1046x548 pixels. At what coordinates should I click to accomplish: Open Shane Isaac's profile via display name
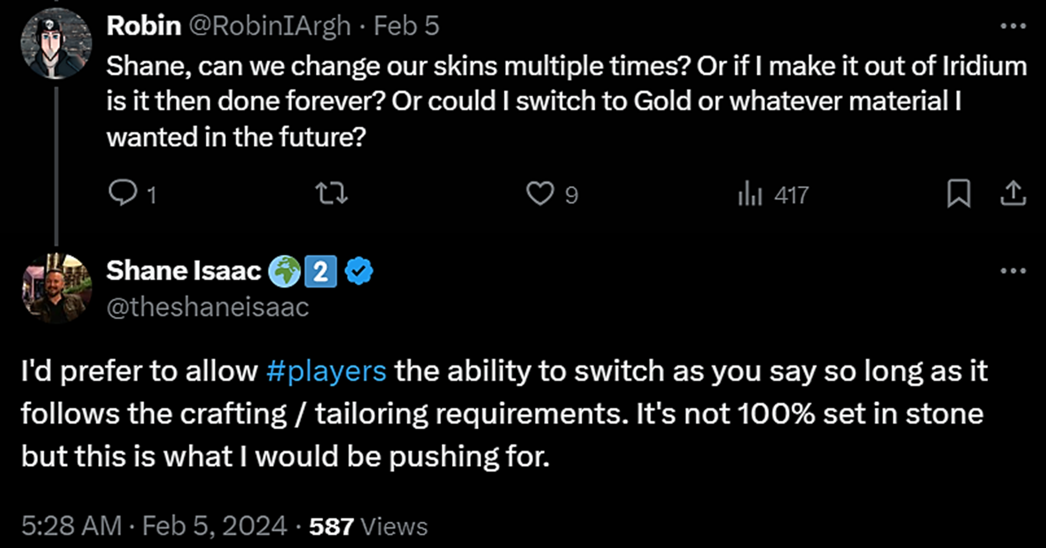tap(184, 271)
